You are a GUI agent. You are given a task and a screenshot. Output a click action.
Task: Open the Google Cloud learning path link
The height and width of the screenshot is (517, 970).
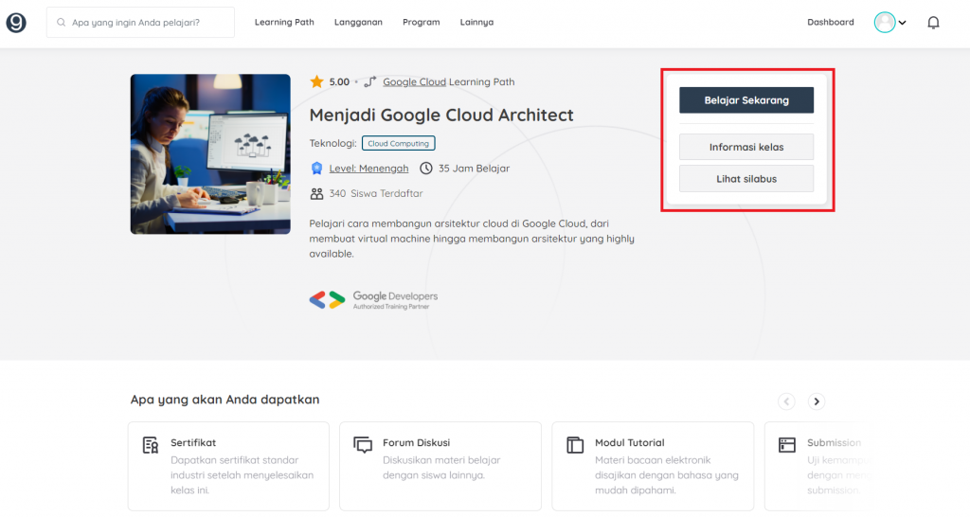[414, 82]
